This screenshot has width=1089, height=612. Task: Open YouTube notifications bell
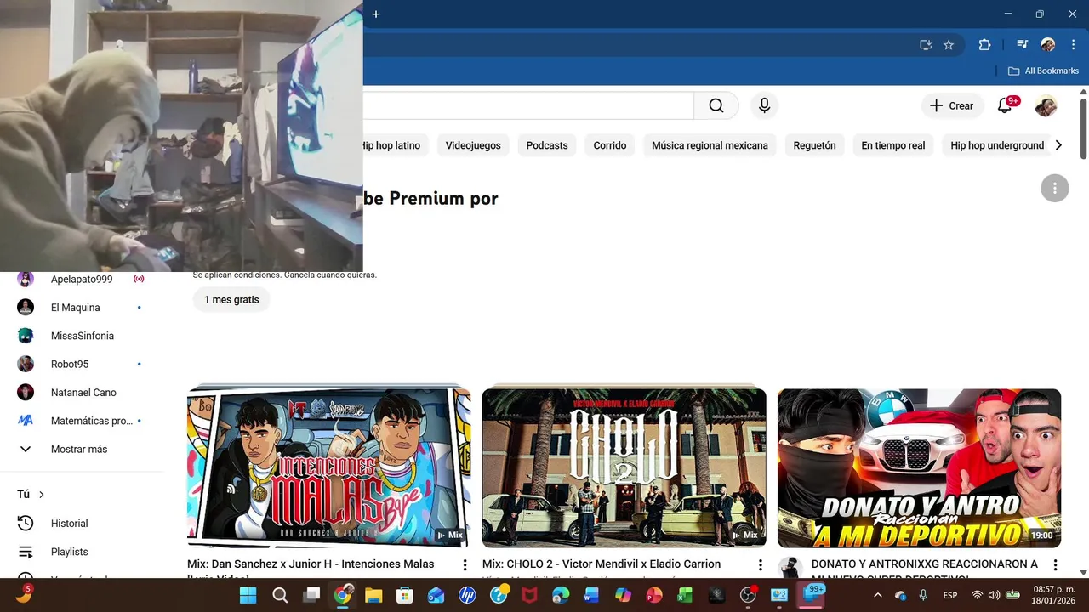pos(1005,105)
